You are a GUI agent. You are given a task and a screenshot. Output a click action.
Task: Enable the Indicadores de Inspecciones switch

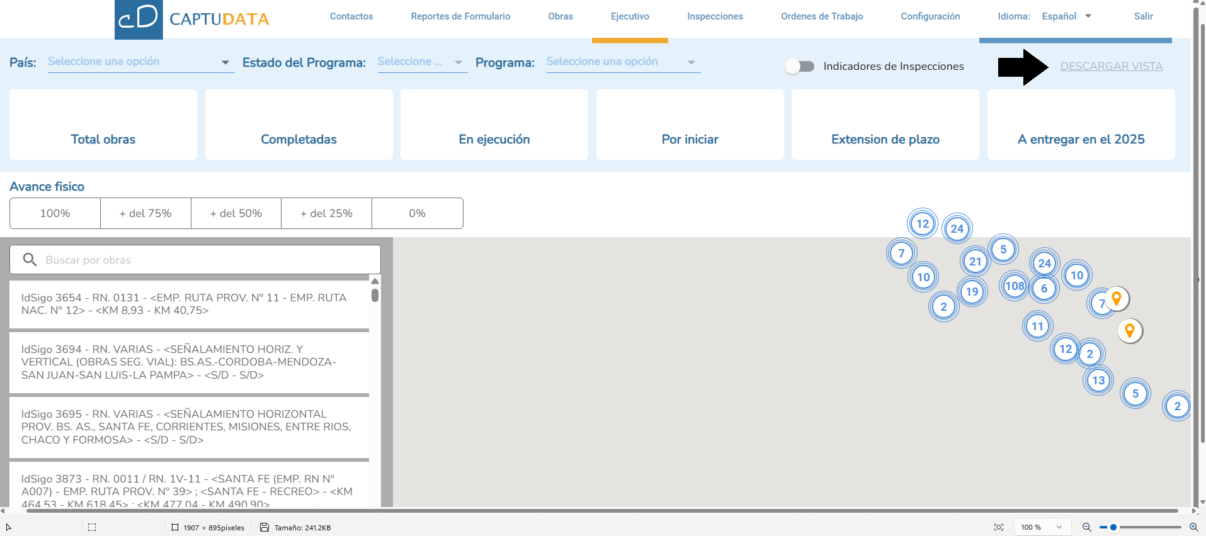[x=800, y=66]
